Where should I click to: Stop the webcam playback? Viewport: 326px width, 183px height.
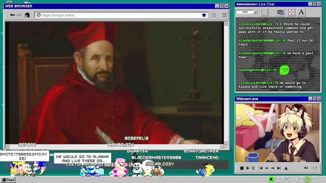tap(242, 168)
